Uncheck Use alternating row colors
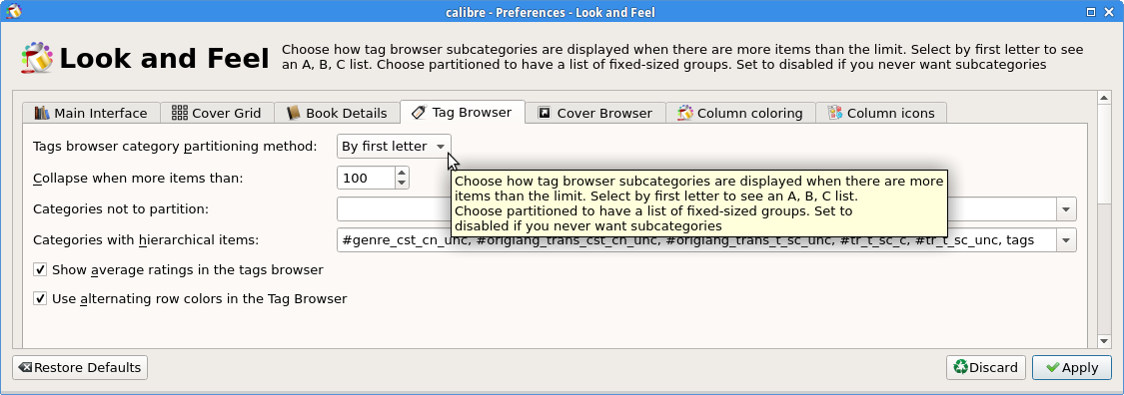 (x=40, y=298)
